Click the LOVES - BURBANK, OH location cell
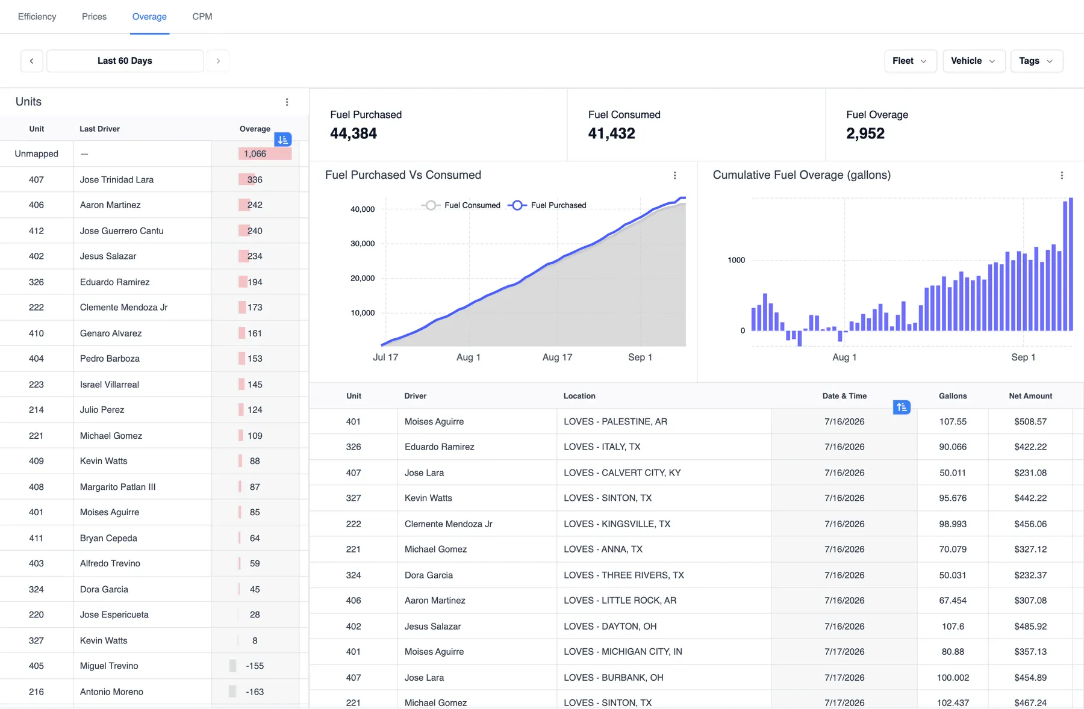1084x709 pixels. click(x=664, y=677)
